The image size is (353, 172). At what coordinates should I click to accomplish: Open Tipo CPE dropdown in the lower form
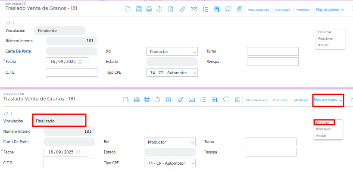170,163
